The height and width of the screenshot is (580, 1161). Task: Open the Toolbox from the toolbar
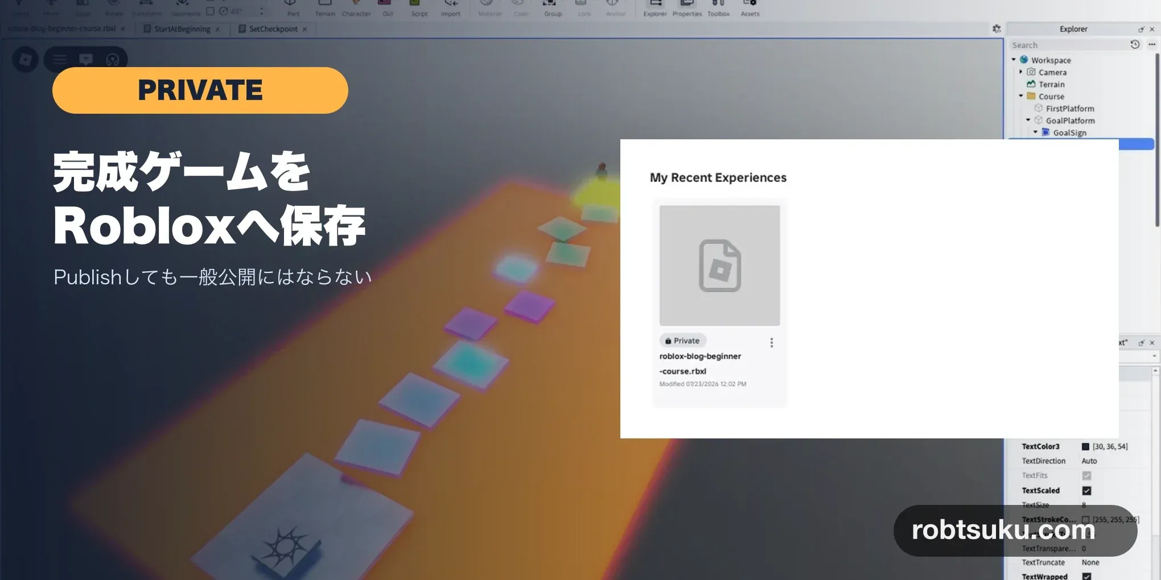tap(718, 8)
